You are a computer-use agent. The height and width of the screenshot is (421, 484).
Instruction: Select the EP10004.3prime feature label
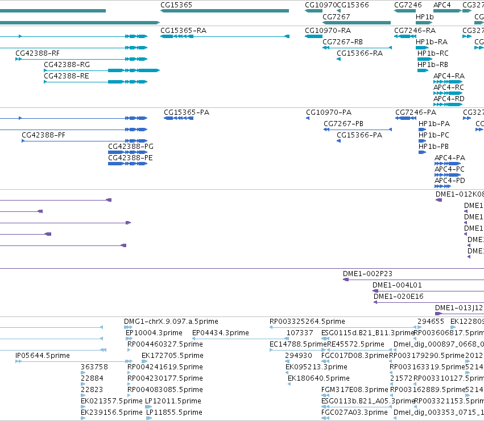coord(154,333)
